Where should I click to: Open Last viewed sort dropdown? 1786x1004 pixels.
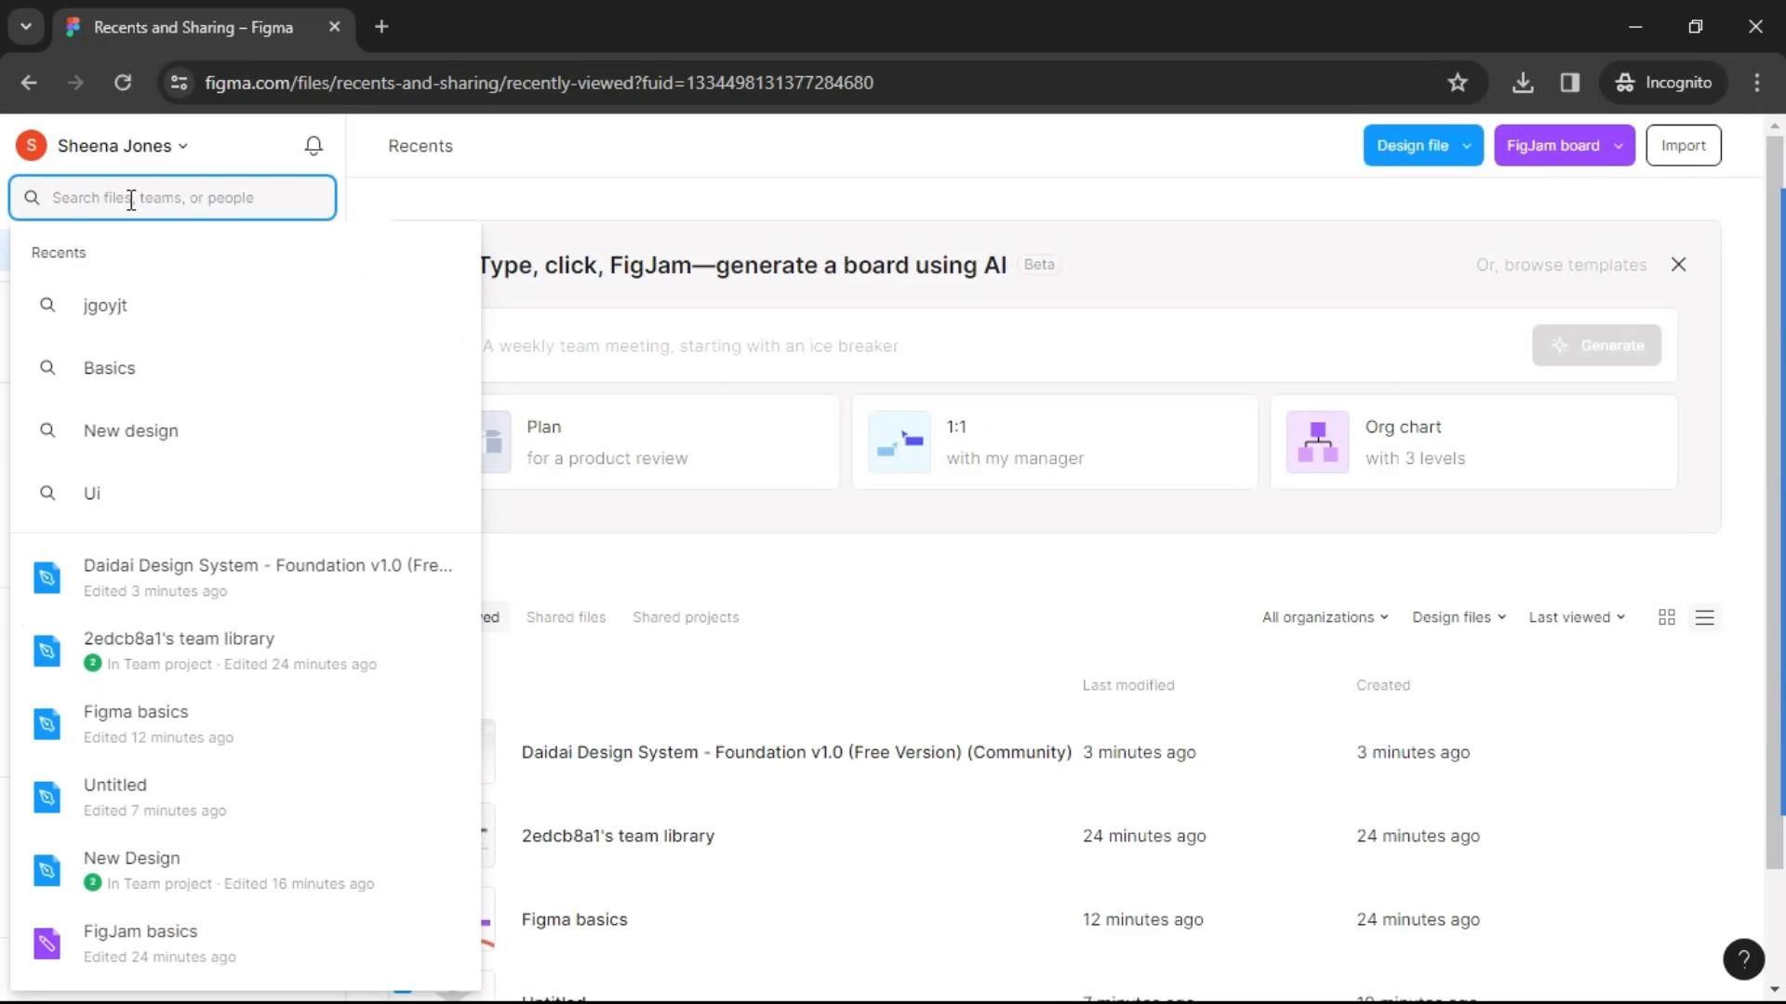pos(1576,617)
